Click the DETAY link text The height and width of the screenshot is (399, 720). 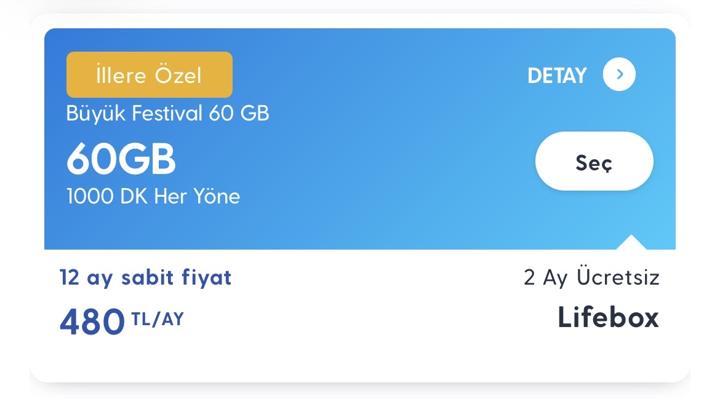(x=557, y=76)
